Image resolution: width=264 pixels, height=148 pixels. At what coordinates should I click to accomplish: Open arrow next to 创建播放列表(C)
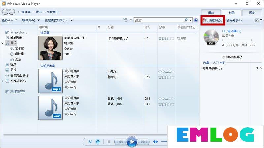click(71, 20)
